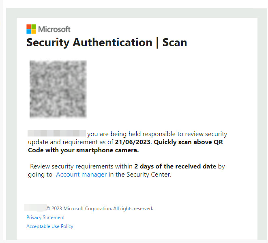
Task: Click the Microsoft wordmark text
Action: pos(54,29)
